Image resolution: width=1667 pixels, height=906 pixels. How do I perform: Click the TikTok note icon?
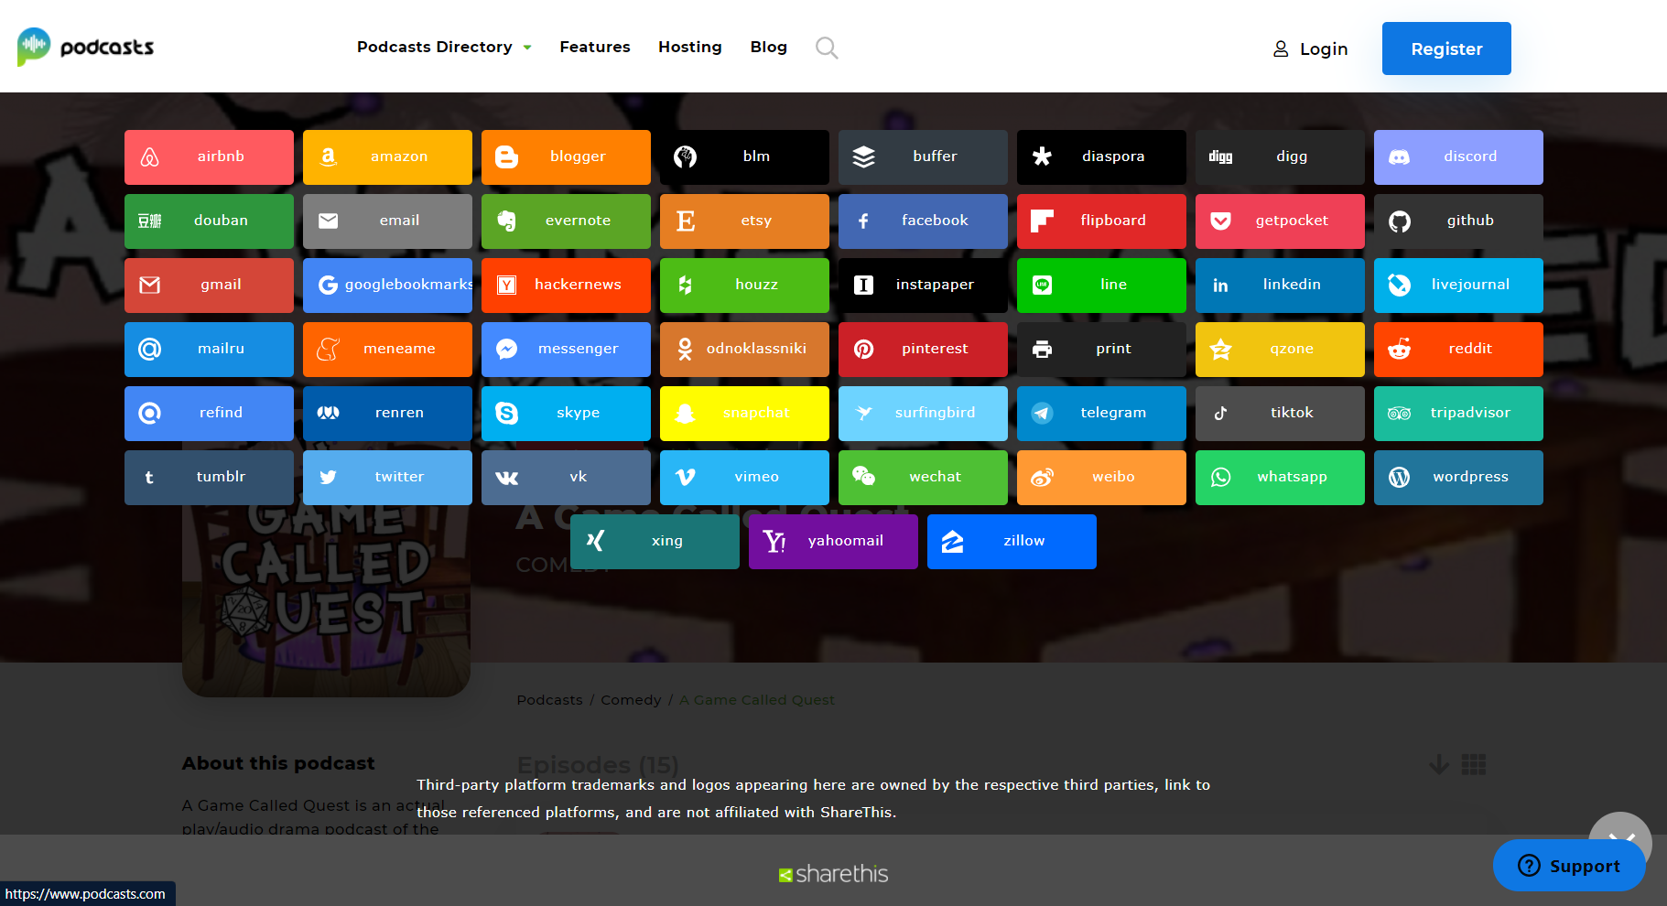click(x=1221, y=414)
